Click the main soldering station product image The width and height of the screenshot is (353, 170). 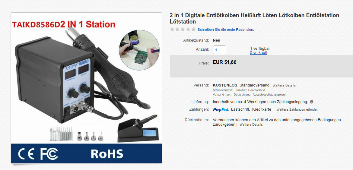point(86,88)
